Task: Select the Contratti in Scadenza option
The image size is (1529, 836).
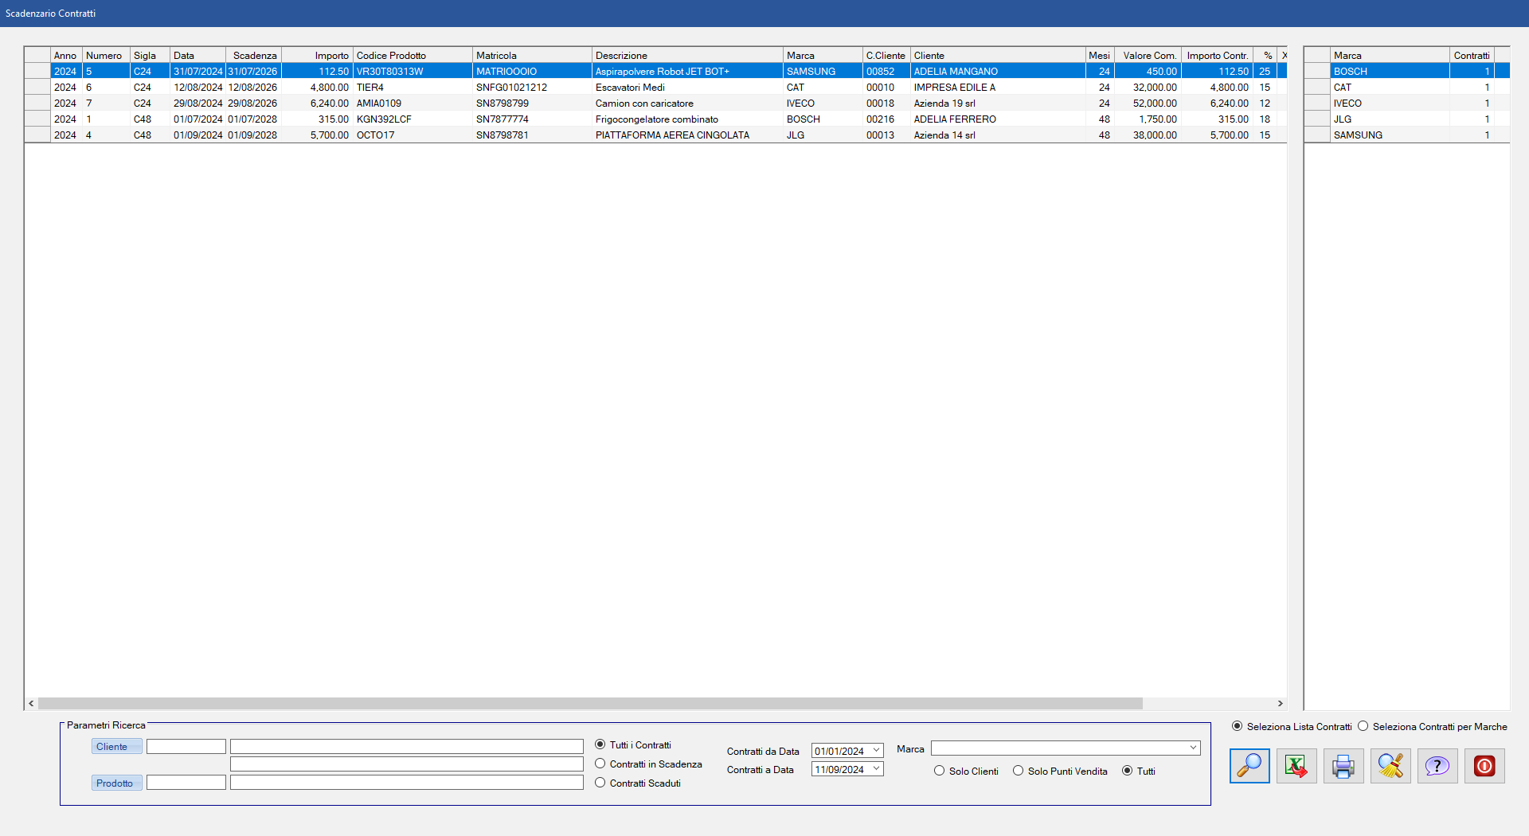Action: point(600,764)
